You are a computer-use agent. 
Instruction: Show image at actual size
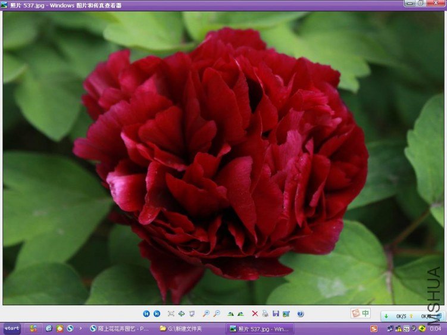point(181,314)
